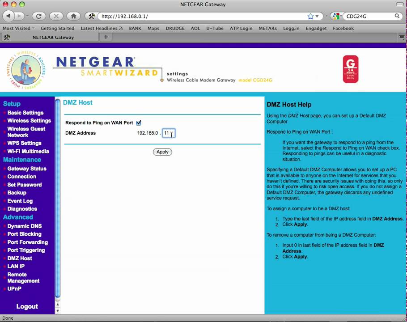Viewport: 407px width, 322px height.
Task: Open the Google search engine selector
Action: 336,16
